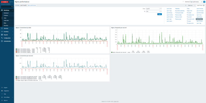This screenshot has height=103, width=206.
Task: Click the To time input field
Action: 153,11
